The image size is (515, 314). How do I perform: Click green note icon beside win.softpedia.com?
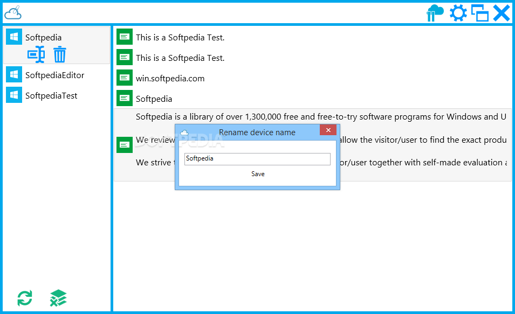[x=125, y=78]
